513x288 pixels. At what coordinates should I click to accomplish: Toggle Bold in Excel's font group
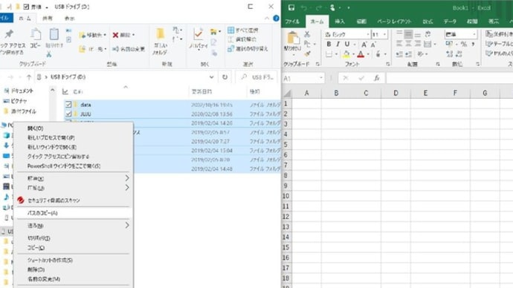coord(329,44)
